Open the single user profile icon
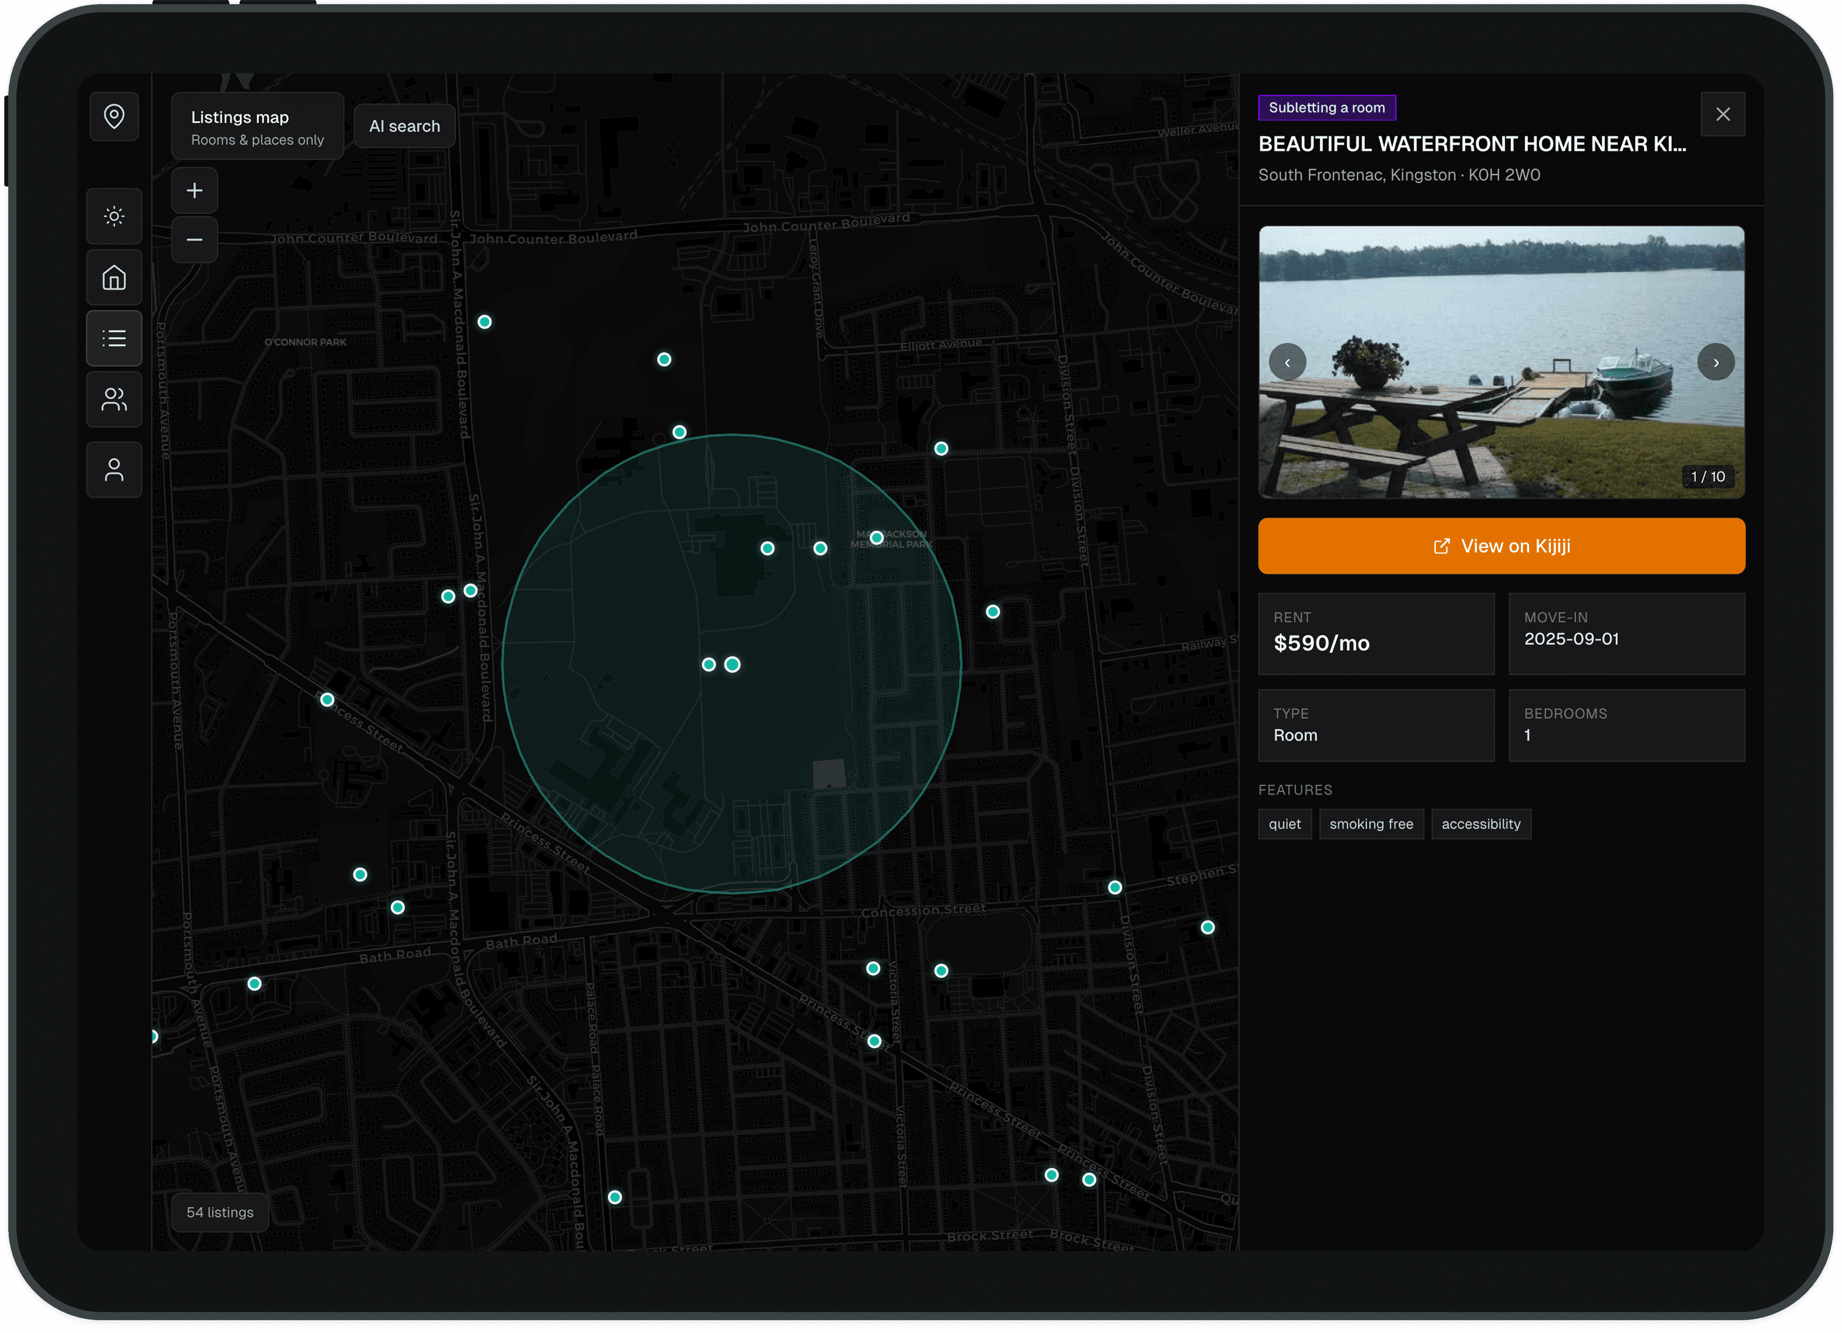The width and height of the screenshot is (1842, 1333). (x=114, y=469)
